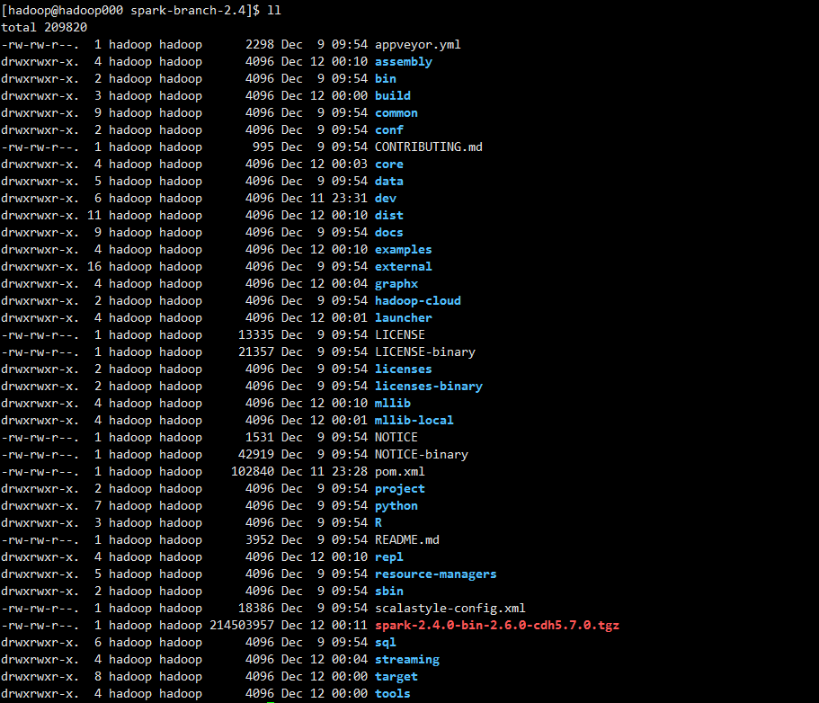Click the LICENSE-binary file name
Screen dimensions: 819x703
click(424, 352)
